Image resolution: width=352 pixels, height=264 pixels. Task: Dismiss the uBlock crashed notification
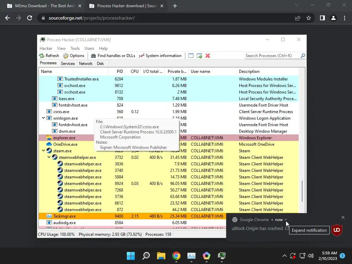(x=343, y=217)
